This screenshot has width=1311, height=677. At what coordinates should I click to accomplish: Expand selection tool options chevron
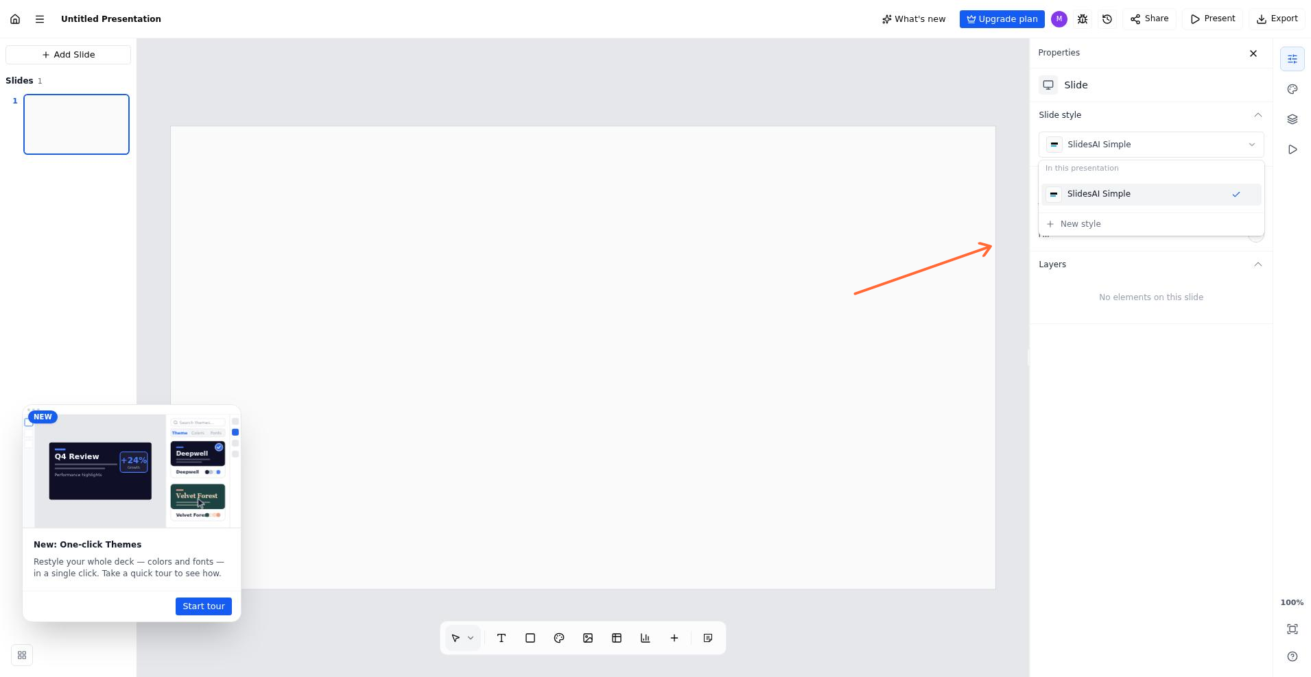point(471,638)
